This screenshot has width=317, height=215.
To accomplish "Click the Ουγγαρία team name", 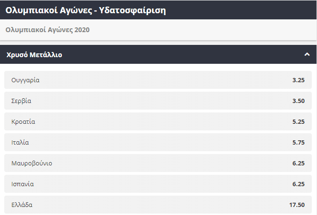I will coord(25,80).
